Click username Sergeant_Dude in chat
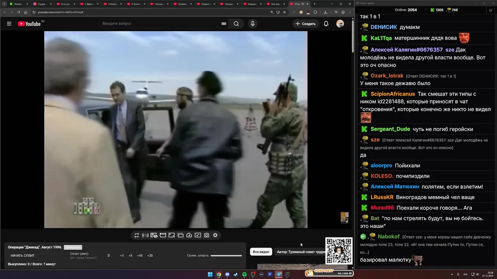Viewport: 497px width, 279px height. point(390,129)
